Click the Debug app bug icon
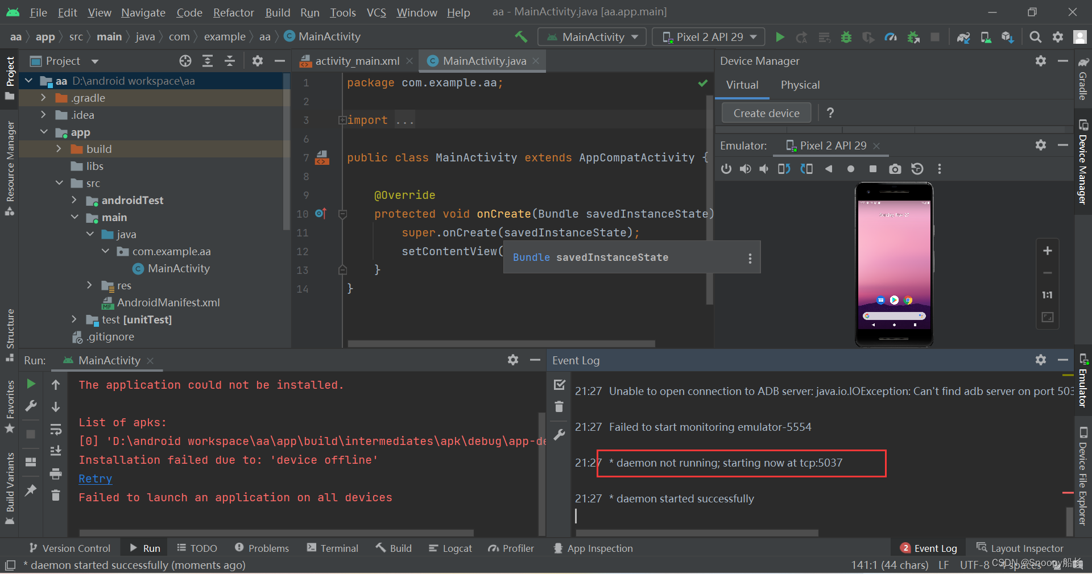 click(x=846, y=37)
